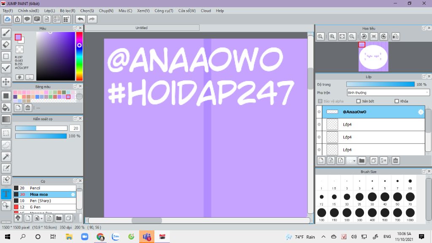
Task: Click the navigator thumbnail preview
Action: click(x=373, y=57)
